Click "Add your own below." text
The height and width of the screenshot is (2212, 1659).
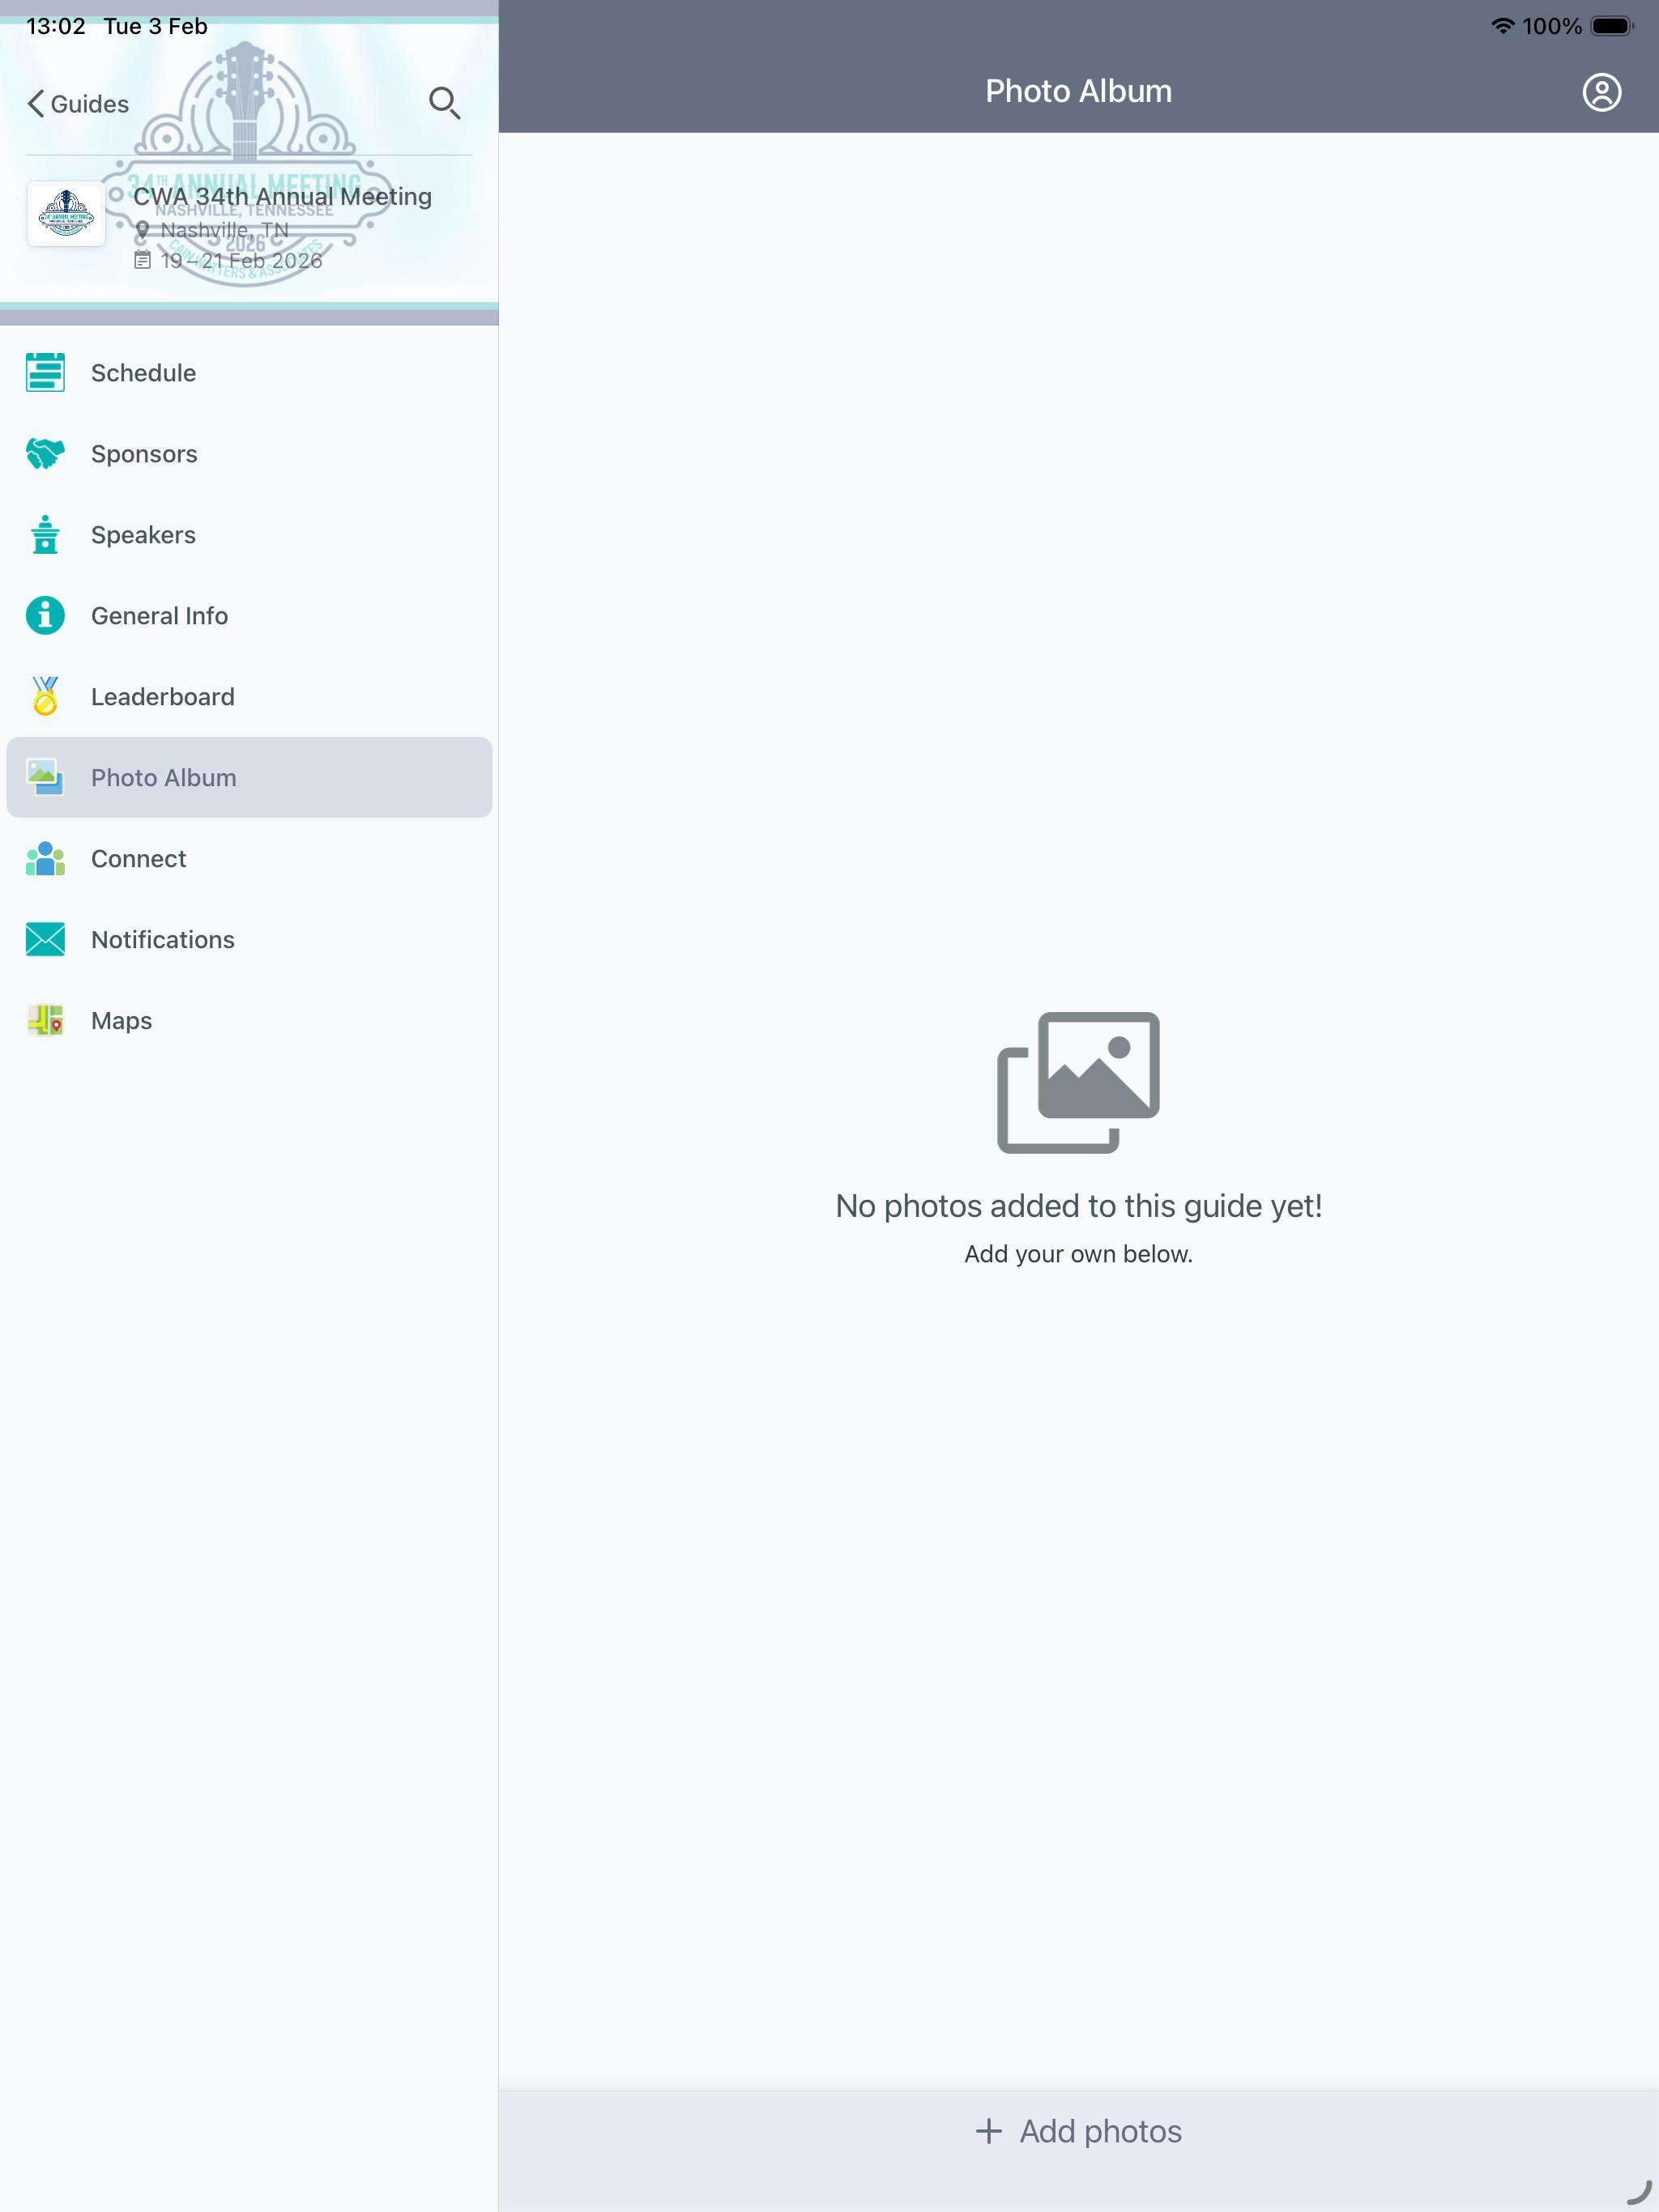1079,1254
